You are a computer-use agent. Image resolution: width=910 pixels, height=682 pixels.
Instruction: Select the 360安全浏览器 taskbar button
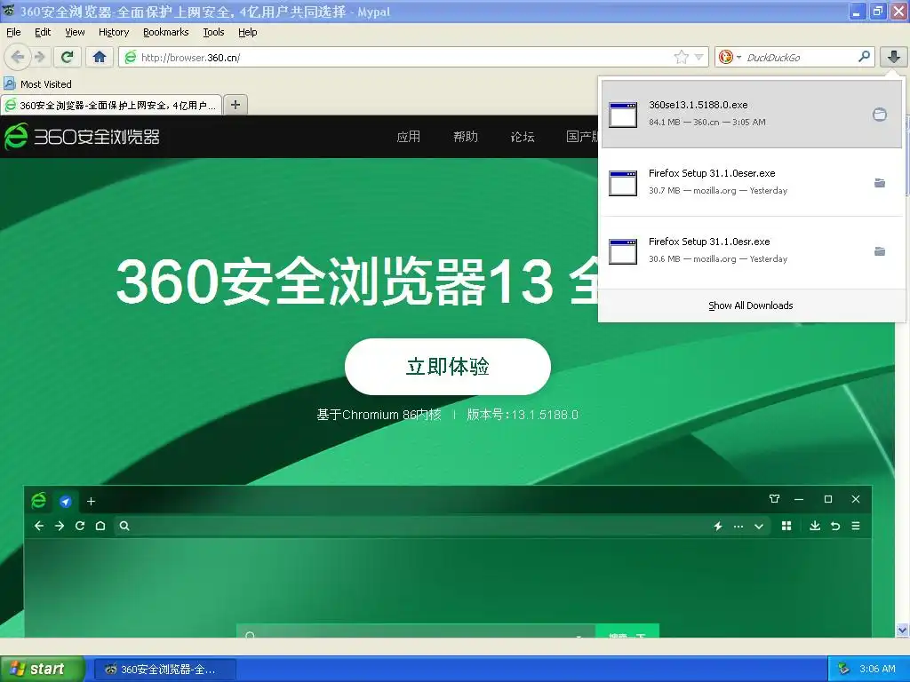(x=165, y=670)
